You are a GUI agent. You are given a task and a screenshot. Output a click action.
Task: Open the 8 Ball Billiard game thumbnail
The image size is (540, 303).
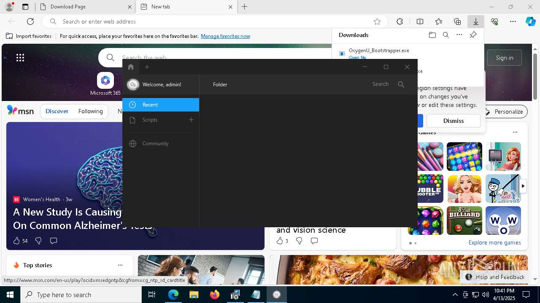tap(464, 221)
